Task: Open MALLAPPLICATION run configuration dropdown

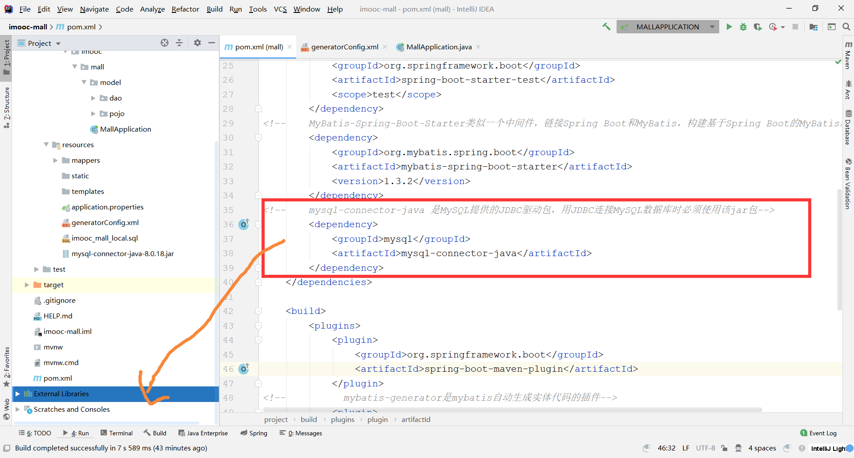Action: pyautogui.click(x=712, y=27)
